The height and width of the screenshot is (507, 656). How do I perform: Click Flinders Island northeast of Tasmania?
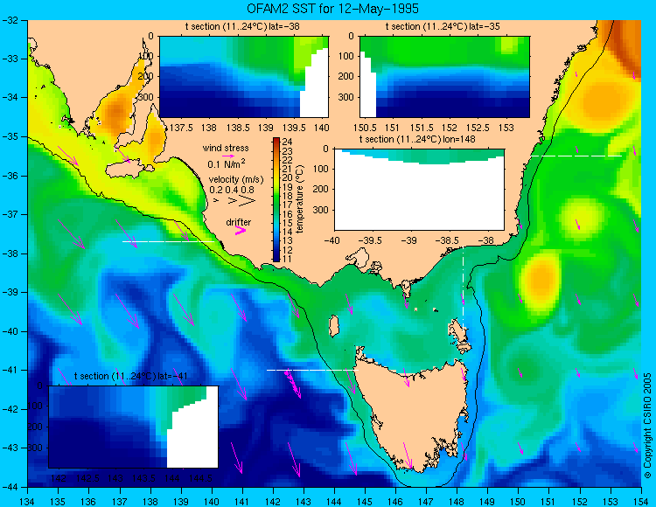457,330
